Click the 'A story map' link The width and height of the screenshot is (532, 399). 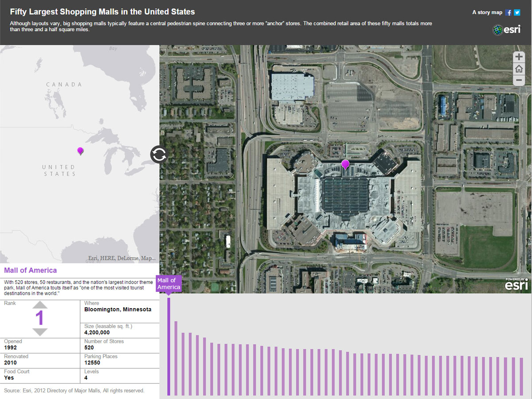pos(487,13)
